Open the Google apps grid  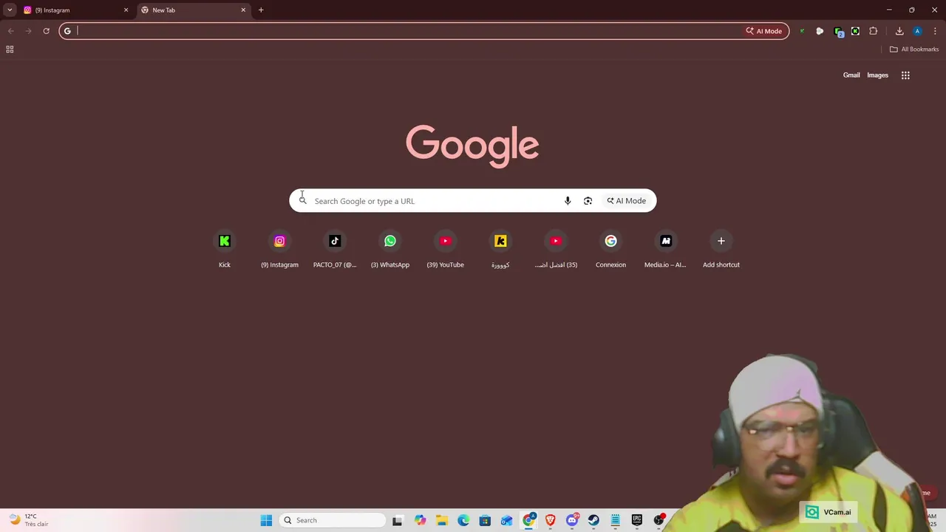click(905, 75)
